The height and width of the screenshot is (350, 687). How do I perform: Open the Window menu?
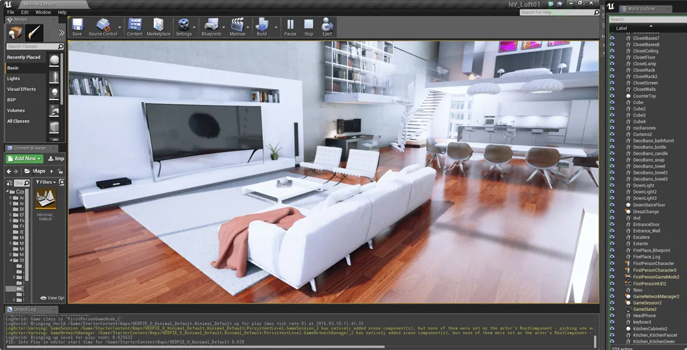43,12
